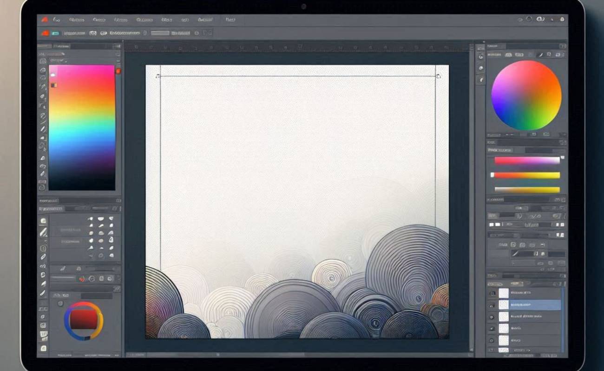Viewport: 604px width, 371px height.
Task: Click the teal button in options bar
Action: [56, 33]
